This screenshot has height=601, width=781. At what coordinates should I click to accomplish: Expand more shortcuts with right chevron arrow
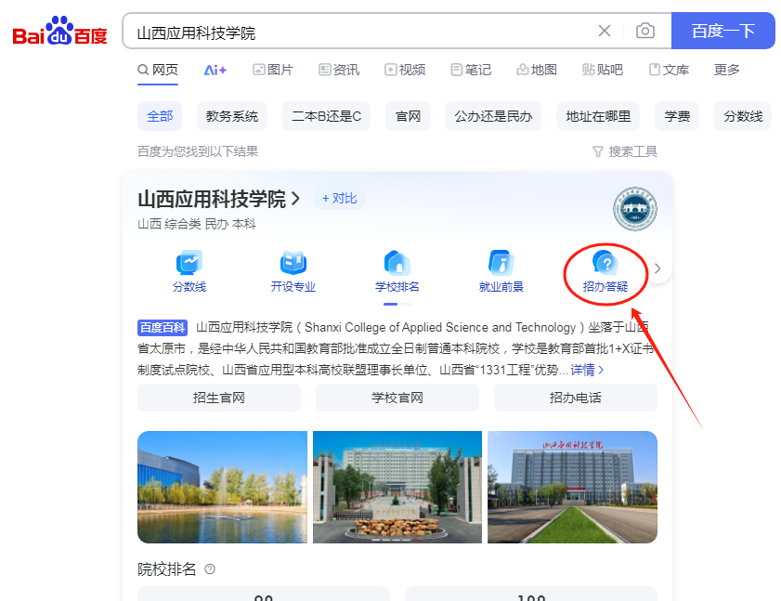(x=657, y=268)
